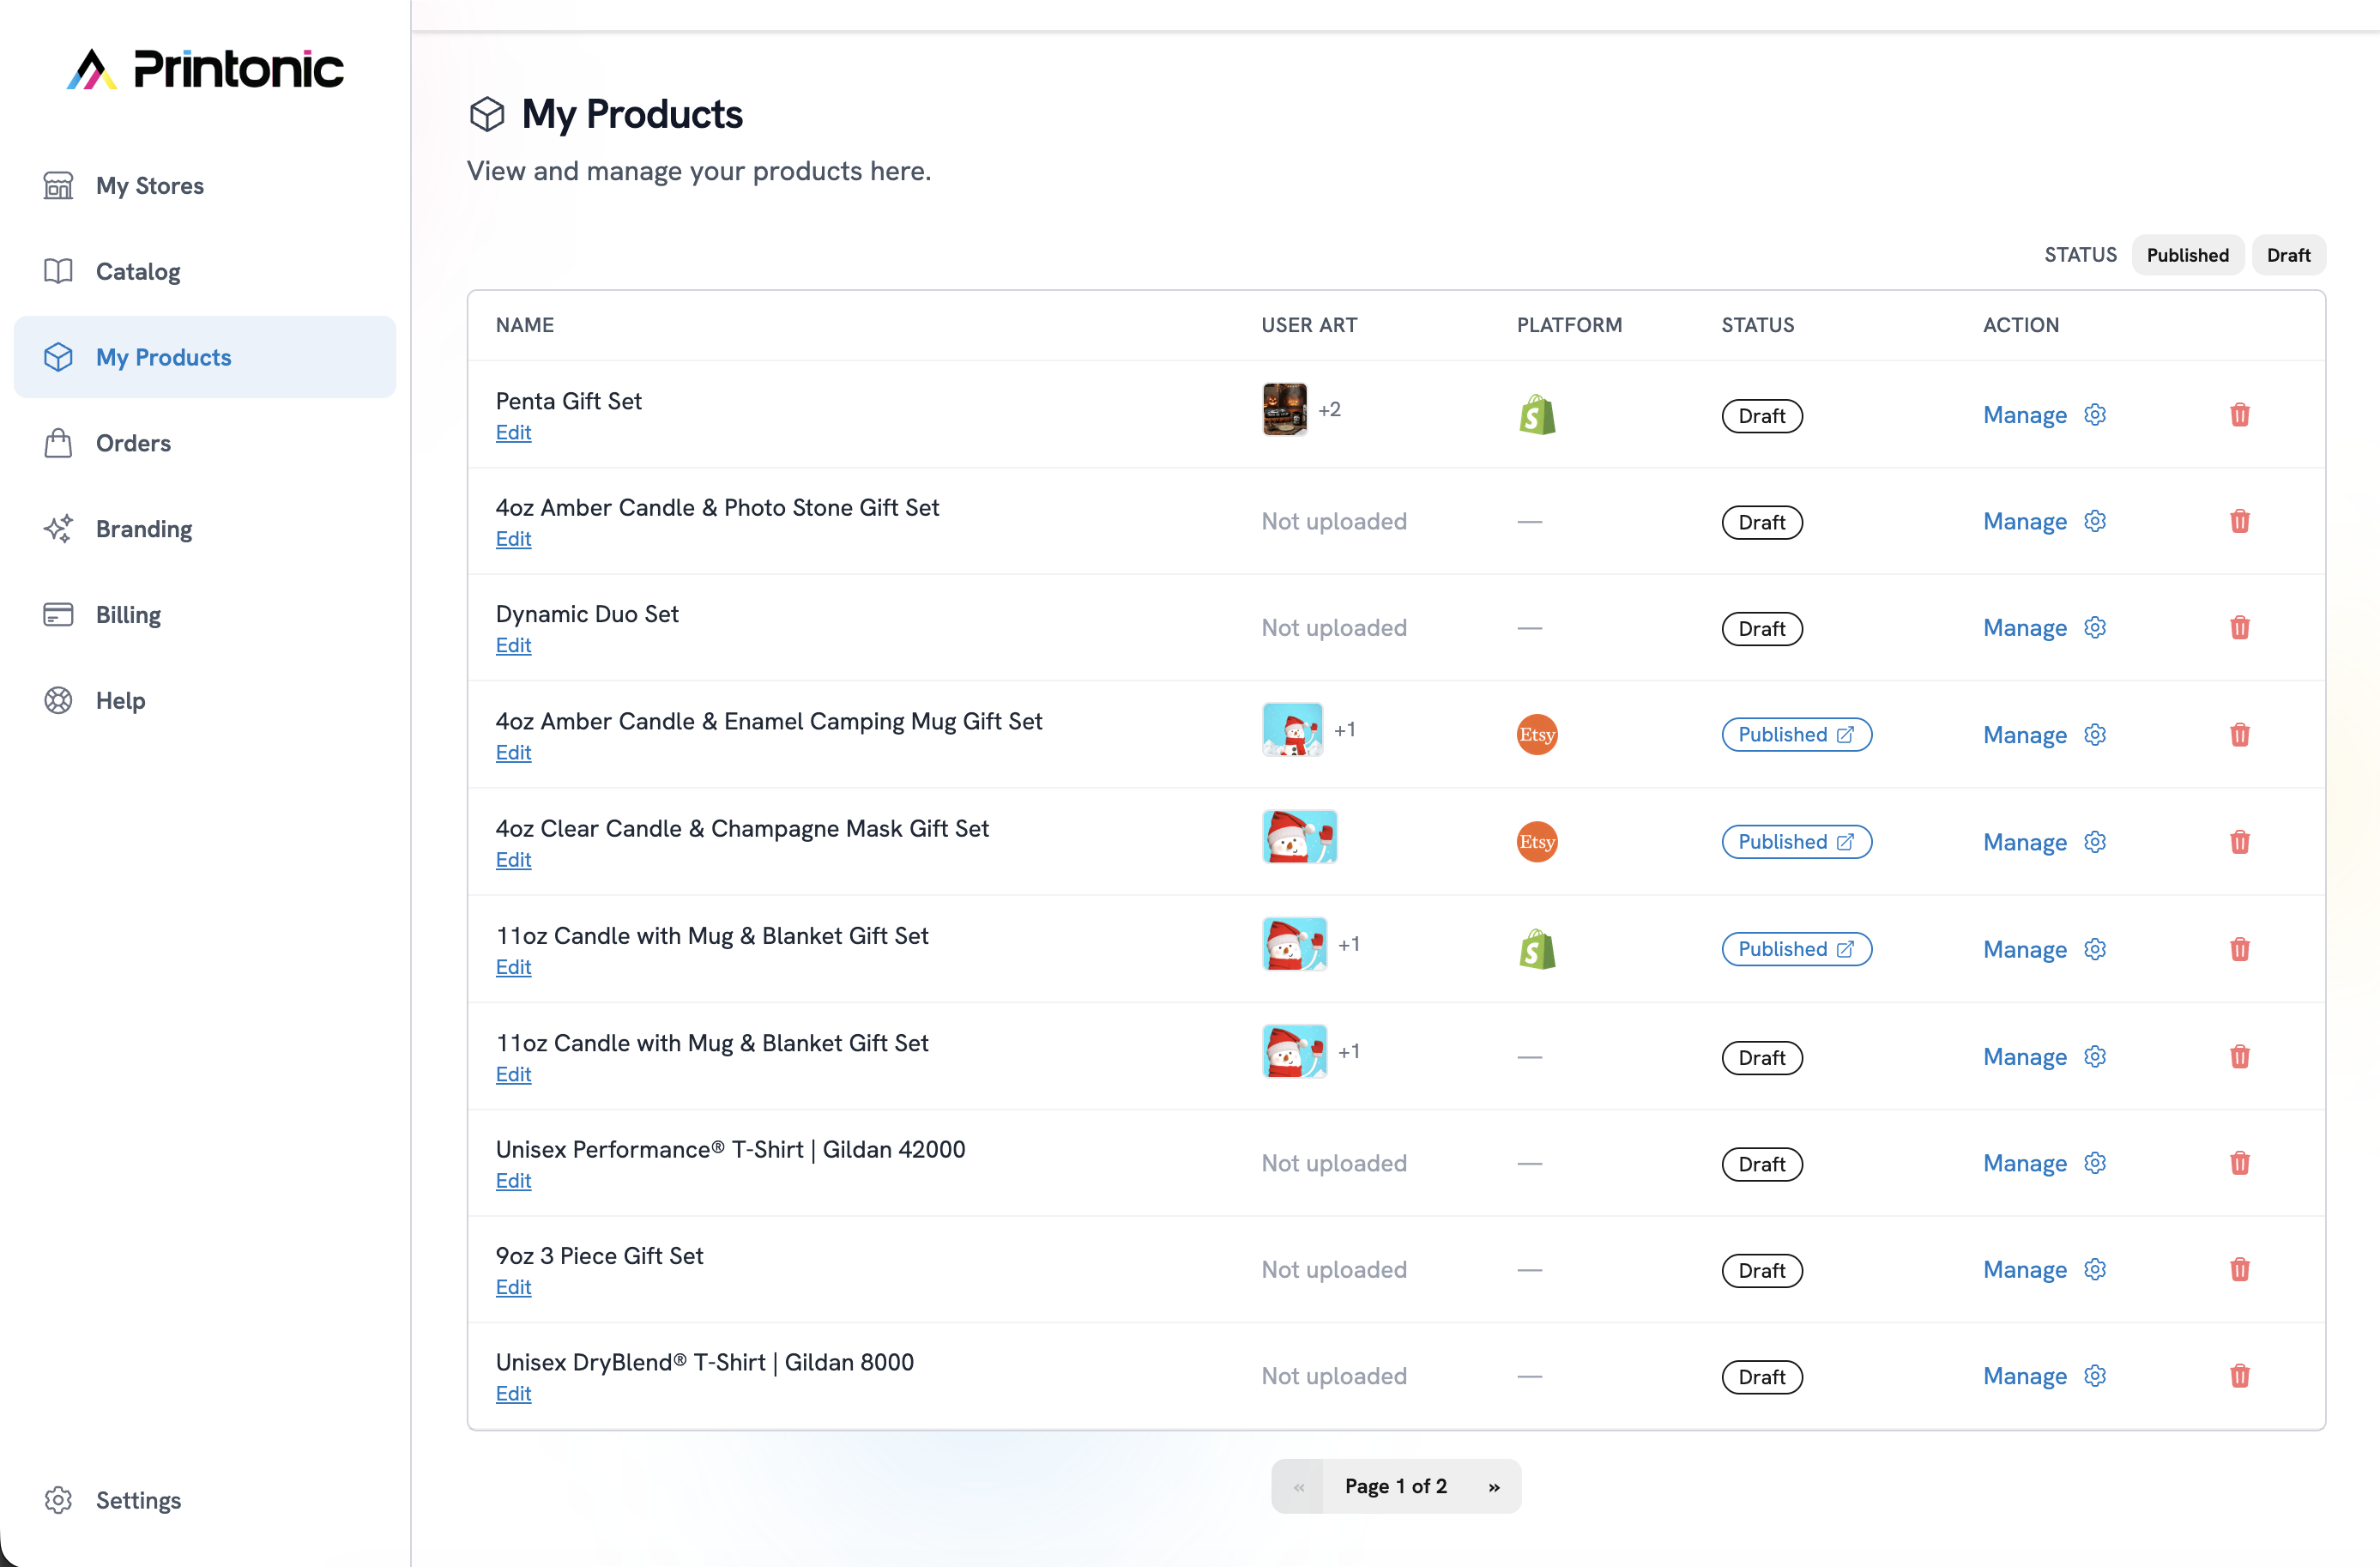Toggle the Draft status filter
Viewport: 2380px width, 1567px height.
[2289, 254]
